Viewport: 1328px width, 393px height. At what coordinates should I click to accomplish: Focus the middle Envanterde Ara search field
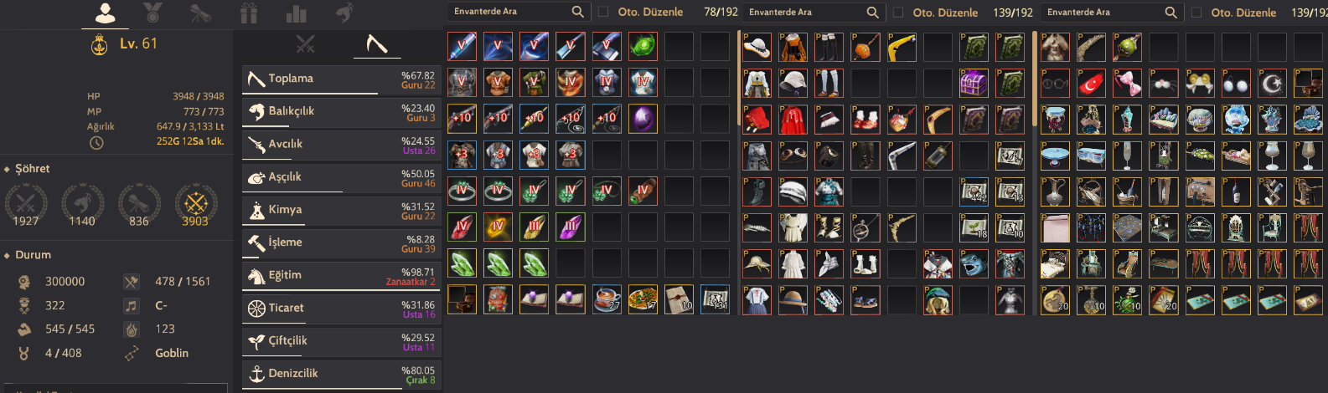pos(804,12)
